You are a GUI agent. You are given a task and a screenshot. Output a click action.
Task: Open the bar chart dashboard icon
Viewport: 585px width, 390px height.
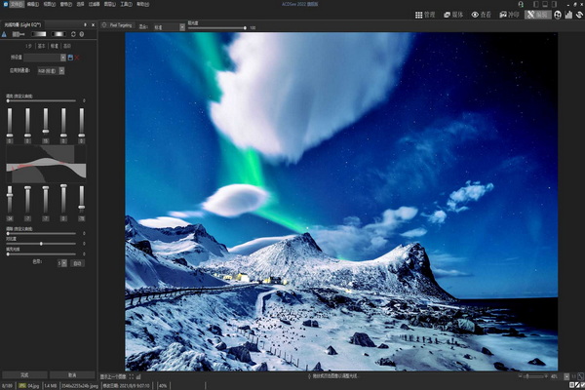[568, 15]
